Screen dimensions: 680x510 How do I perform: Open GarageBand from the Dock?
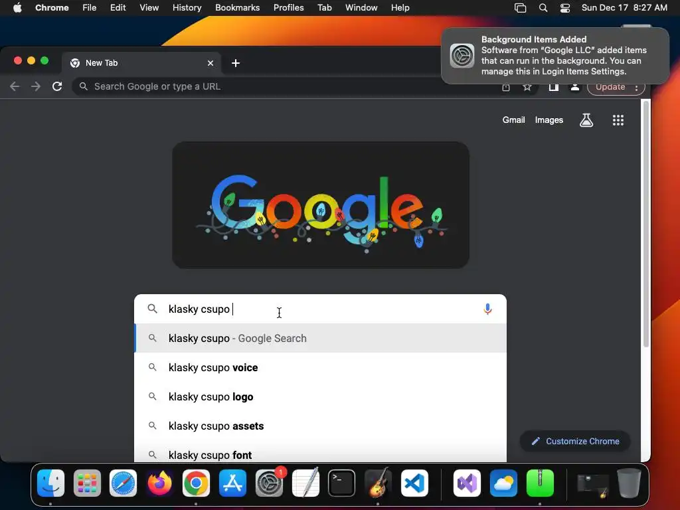point(378,483)
